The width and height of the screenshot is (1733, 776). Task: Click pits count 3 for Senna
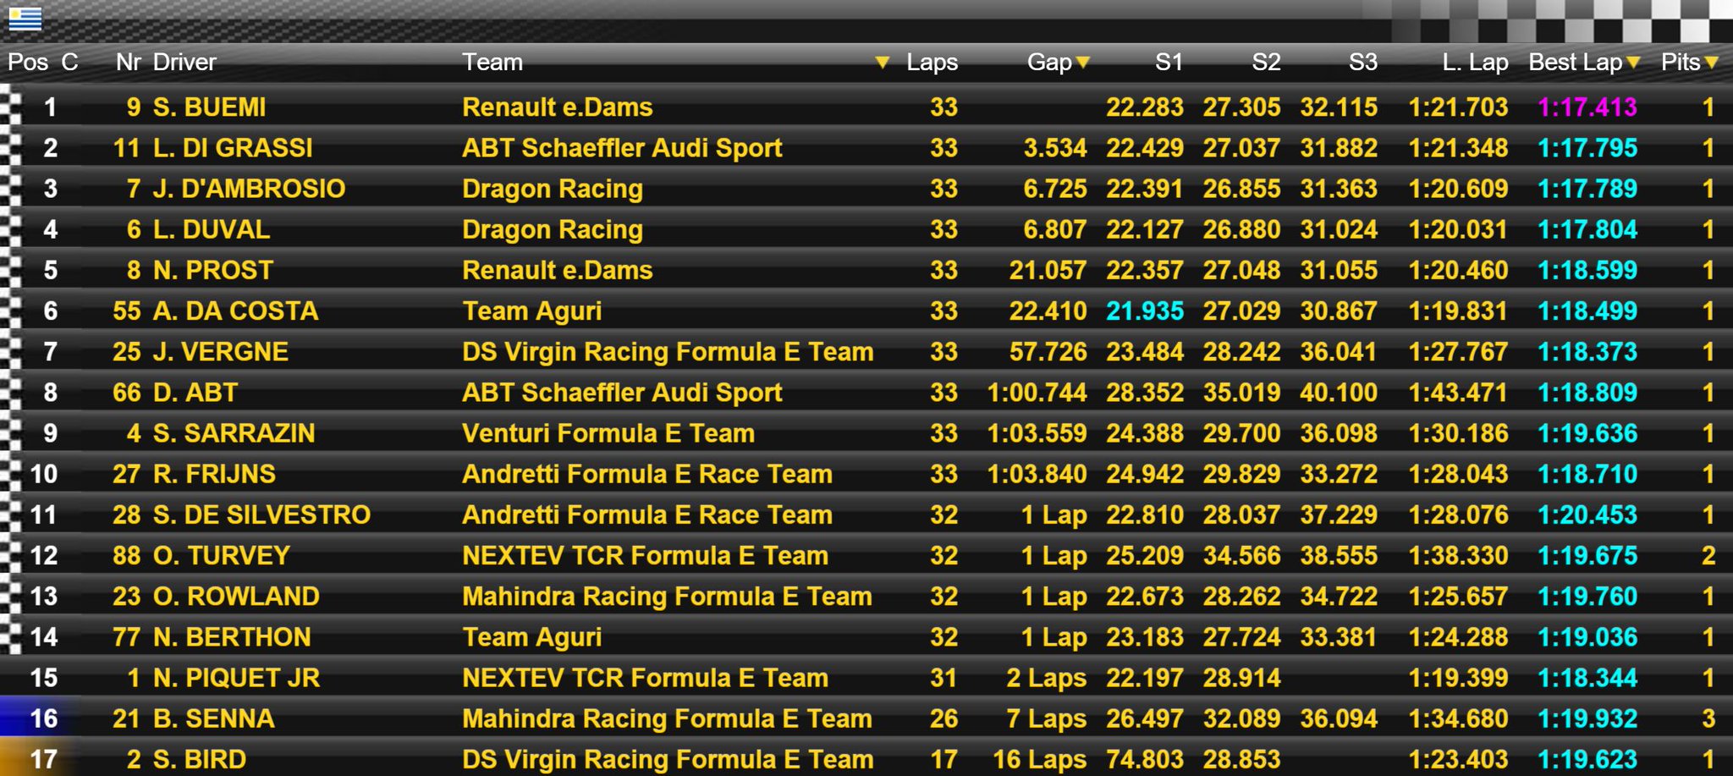coord(1708,718)
